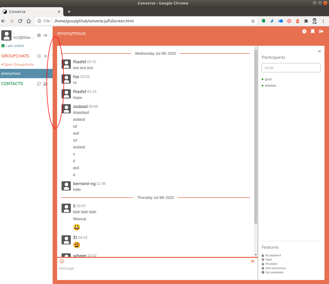Refresh the contacts list
Image resolution: width=329 pixels, height=284 pixels.
(39, 84)
